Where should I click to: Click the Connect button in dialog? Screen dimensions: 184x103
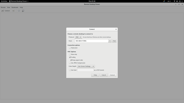(x=112, y=75)
